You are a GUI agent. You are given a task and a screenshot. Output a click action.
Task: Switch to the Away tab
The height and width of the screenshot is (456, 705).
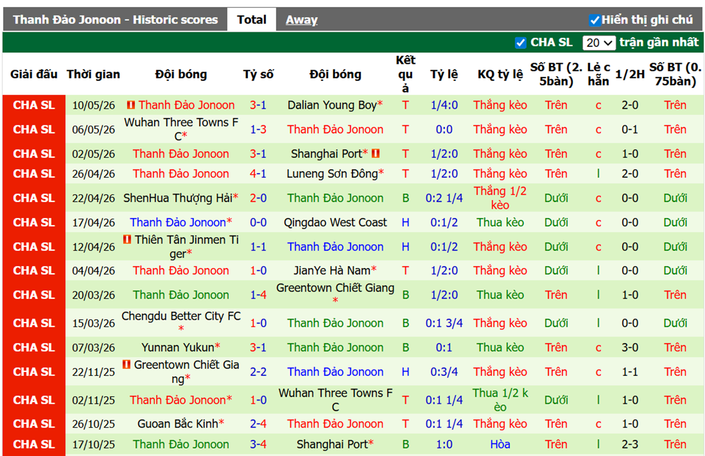(301, 20)
